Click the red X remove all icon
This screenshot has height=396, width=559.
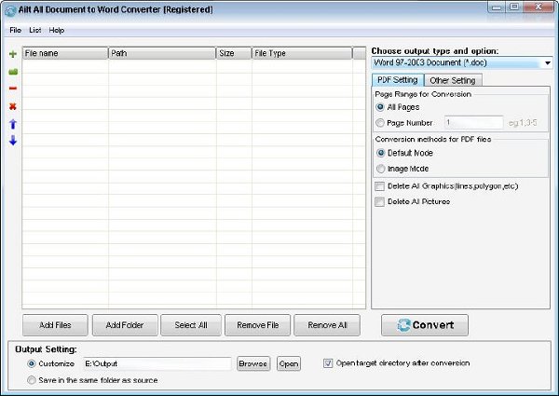coord(13,106)
